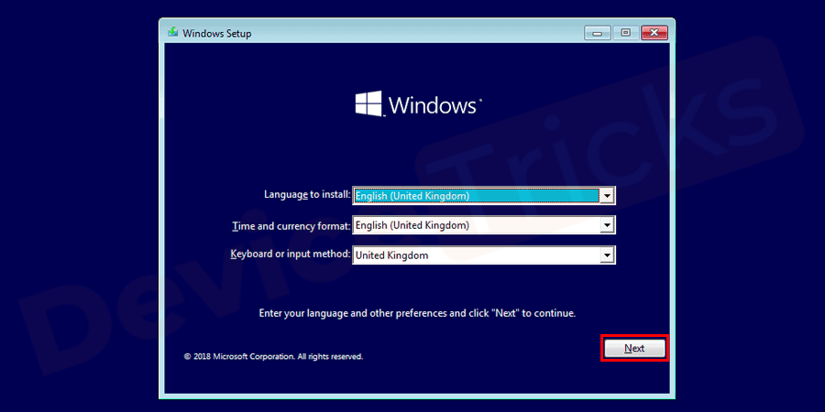Minimize the Windows Setup window
This screenshot has width=825, height=412.
597,33
